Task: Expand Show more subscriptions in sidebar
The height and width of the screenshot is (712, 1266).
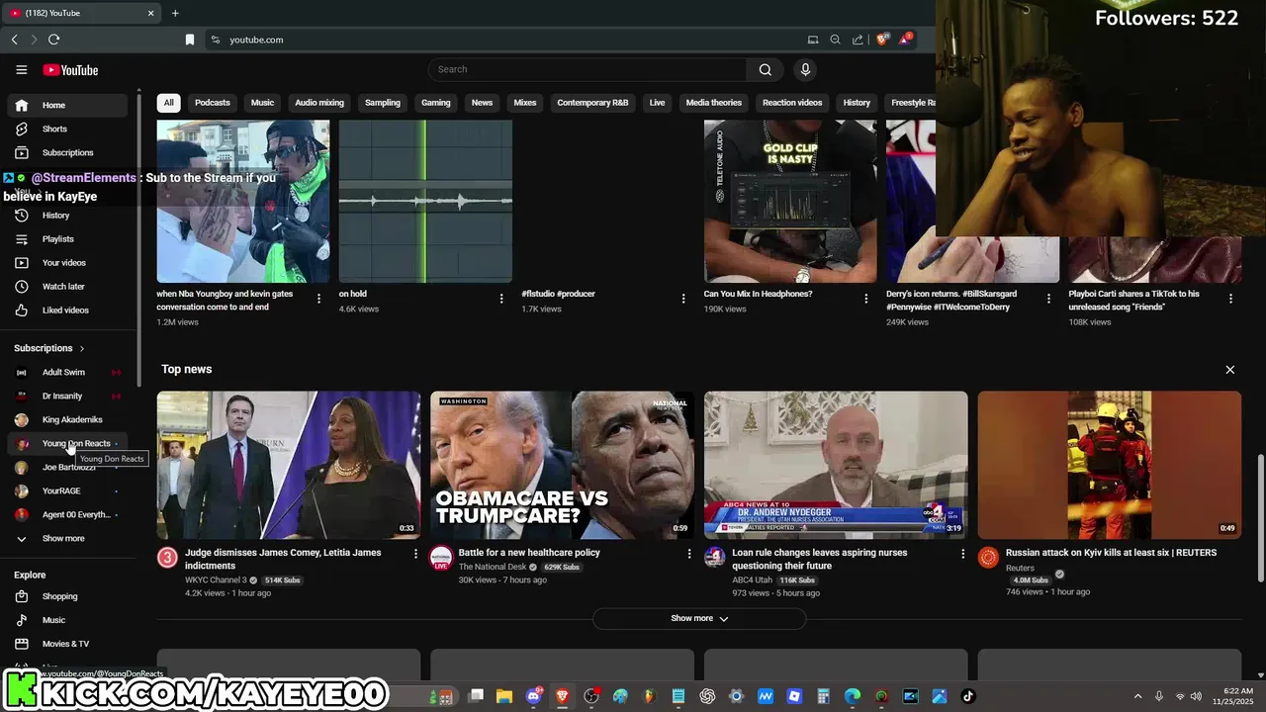Action: point(67,538)
